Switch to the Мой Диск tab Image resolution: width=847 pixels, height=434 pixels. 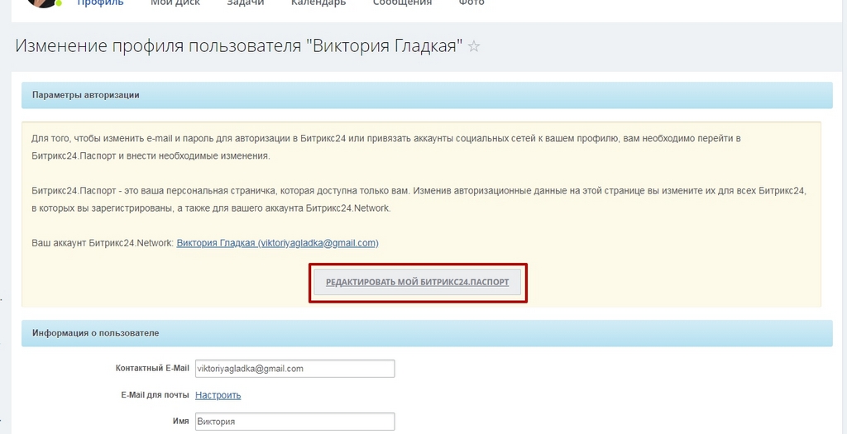click(x=175, y=3)
